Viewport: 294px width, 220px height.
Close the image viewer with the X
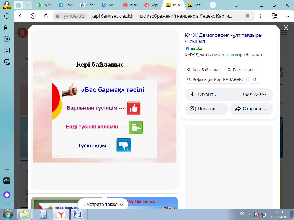pos(286,27)
